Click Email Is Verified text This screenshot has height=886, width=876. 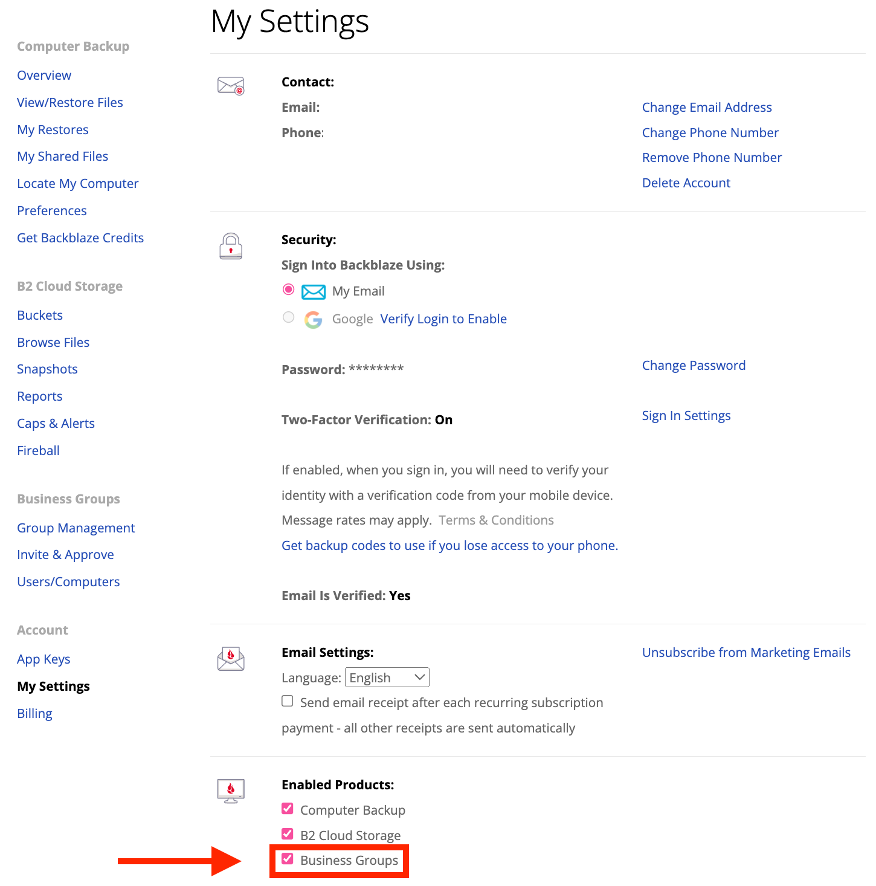pyautogui.click(x=346, y=596)
